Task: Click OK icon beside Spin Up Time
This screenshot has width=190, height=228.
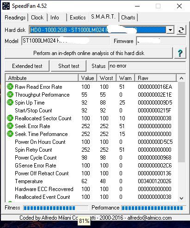Action: click(x=10, y=102)
